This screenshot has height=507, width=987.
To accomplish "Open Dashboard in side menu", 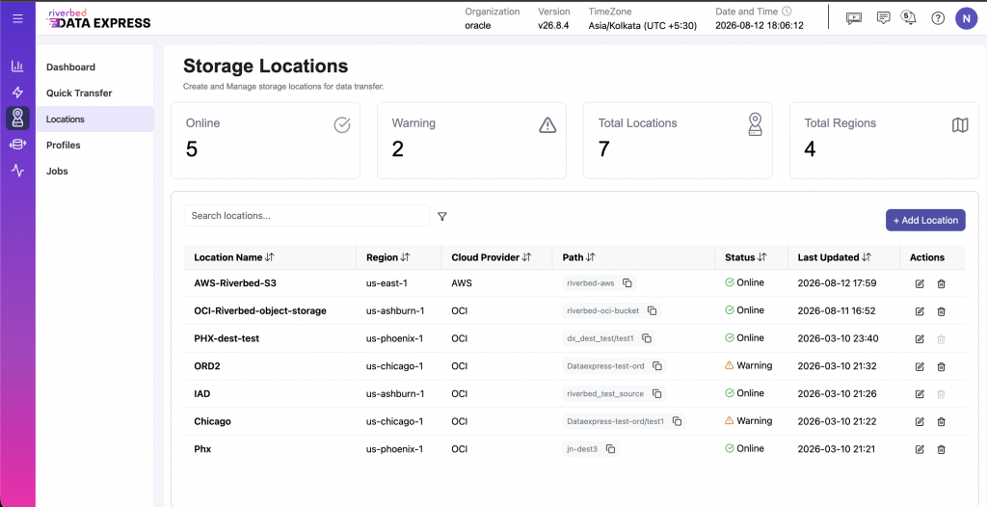I will (94, 67).
